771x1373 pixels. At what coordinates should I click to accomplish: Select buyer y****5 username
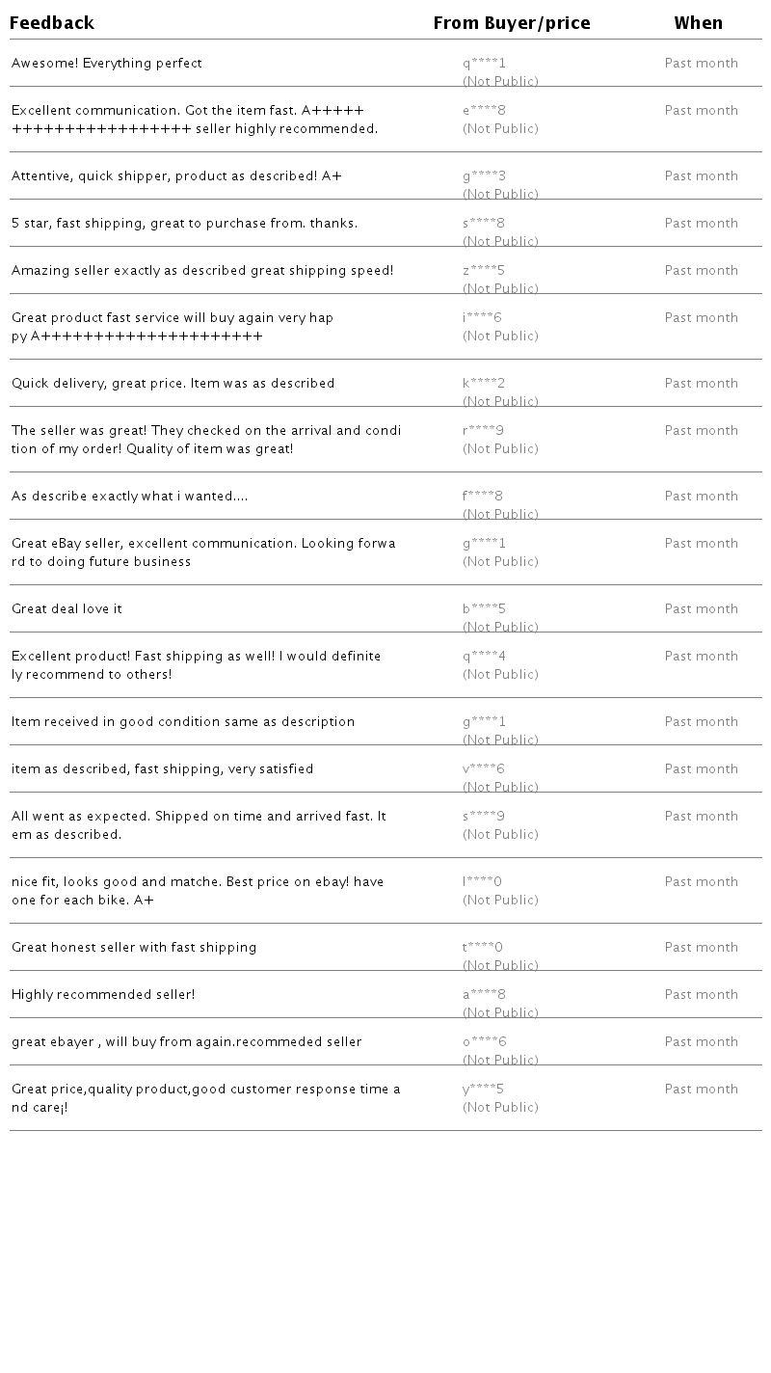[x=484, y=1090]
